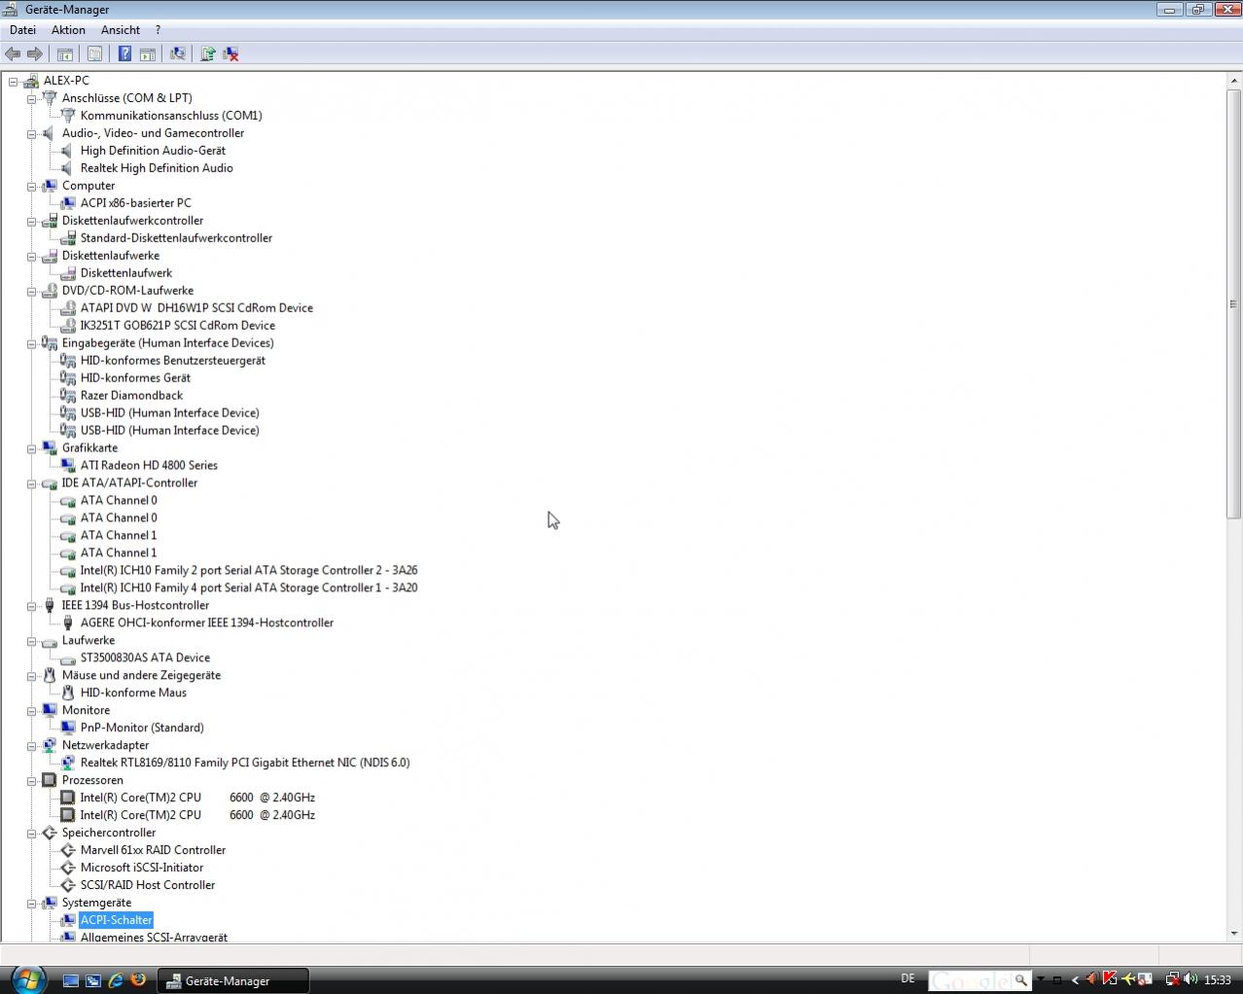This screenshot has height=994, width=1243.
Task: Click speaker icon of High Definition Audio-Gerät
Action: 68,151
